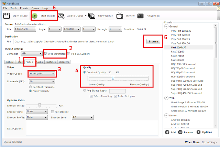Select the 'Very Fast 1080p30' preset
This screenshot has width=220, height=147.
click(x=181, y=31)
